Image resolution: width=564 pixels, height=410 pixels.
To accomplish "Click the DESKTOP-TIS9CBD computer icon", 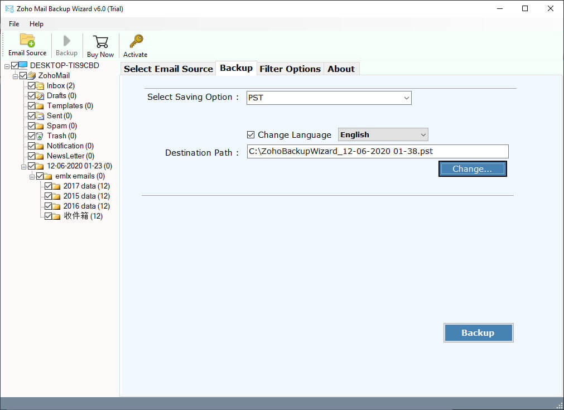I will (23, 65).
